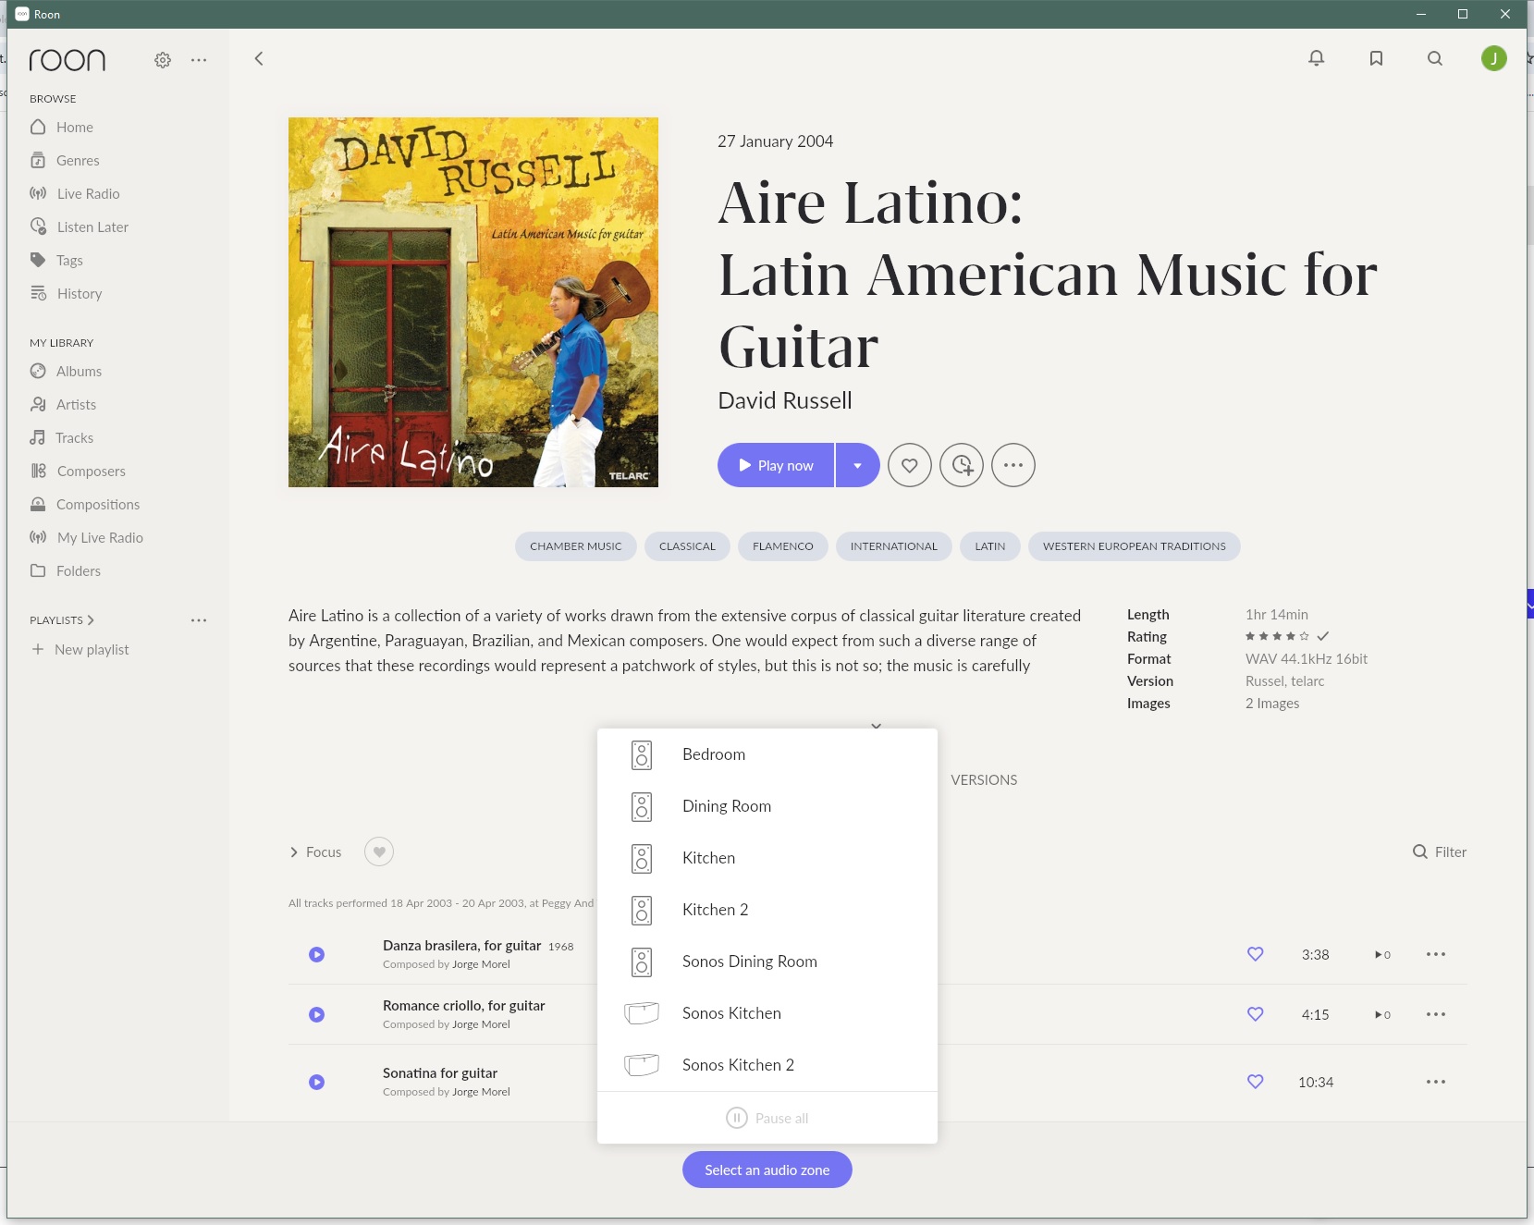Toggle favorite heart on Danza brasilera track
The height and width of the screenshot is (1225, 1534).
[1255, 954]
